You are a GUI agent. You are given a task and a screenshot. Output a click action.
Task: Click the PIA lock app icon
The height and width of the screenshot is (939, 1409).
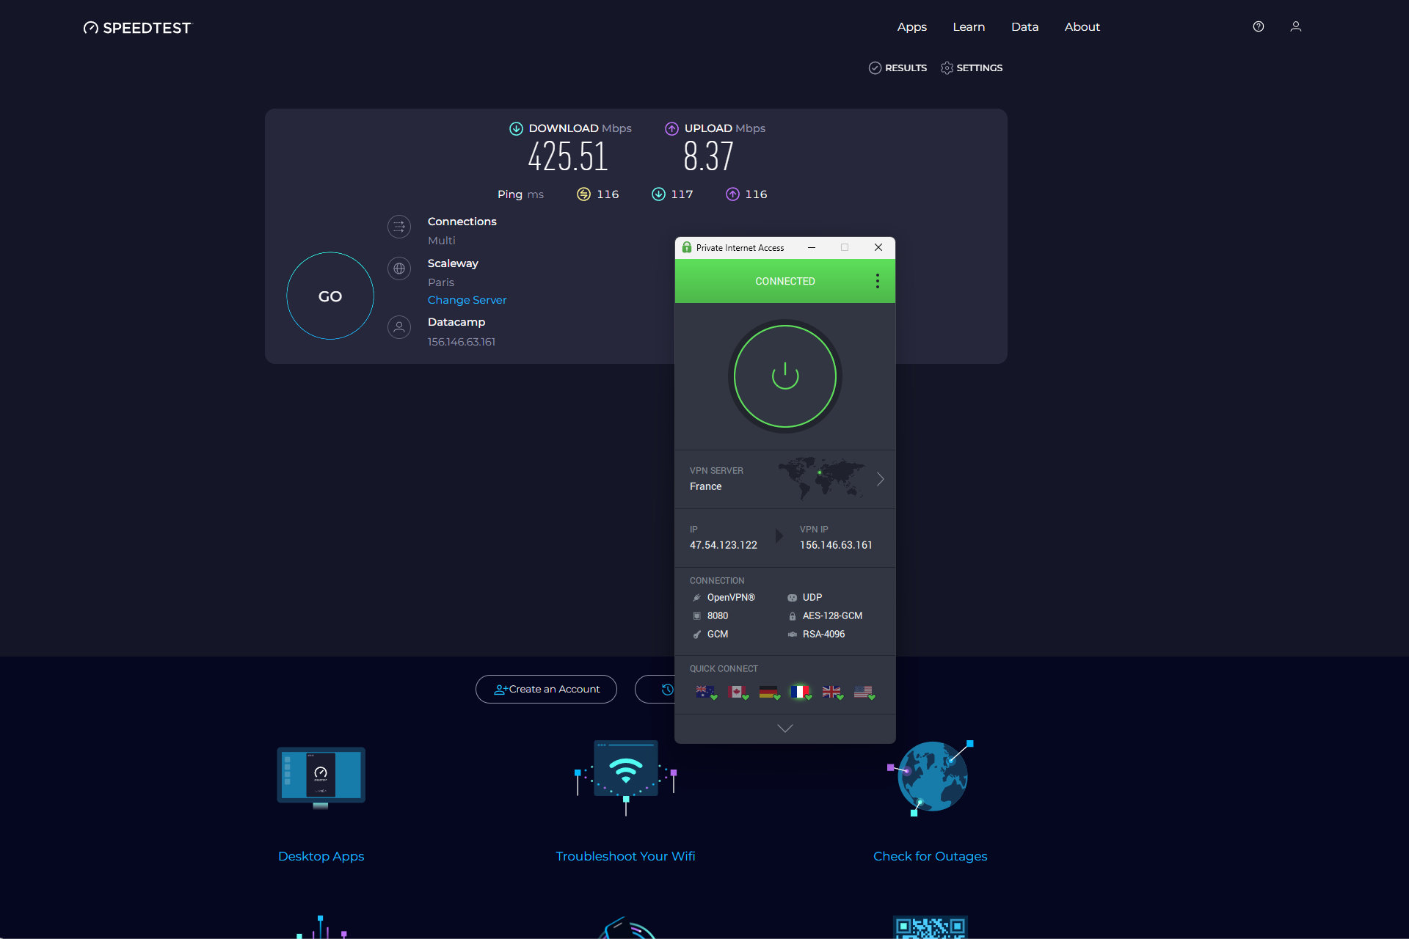(x=686, y=247)
